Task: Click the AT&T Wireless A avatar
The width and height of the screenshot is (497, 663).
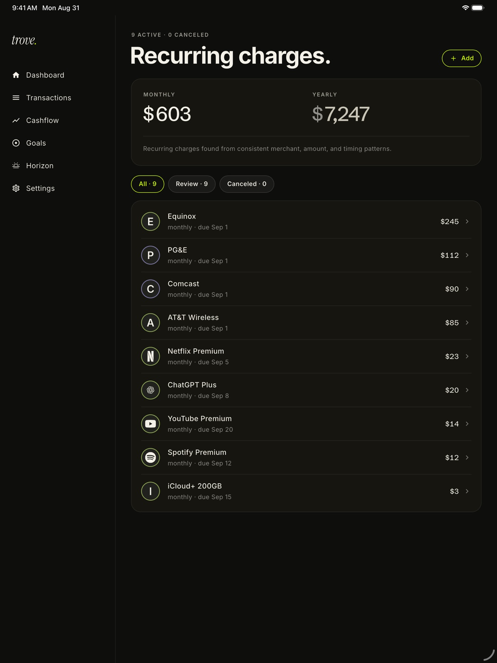Action: pyautogui.click(x=151, y=323)
